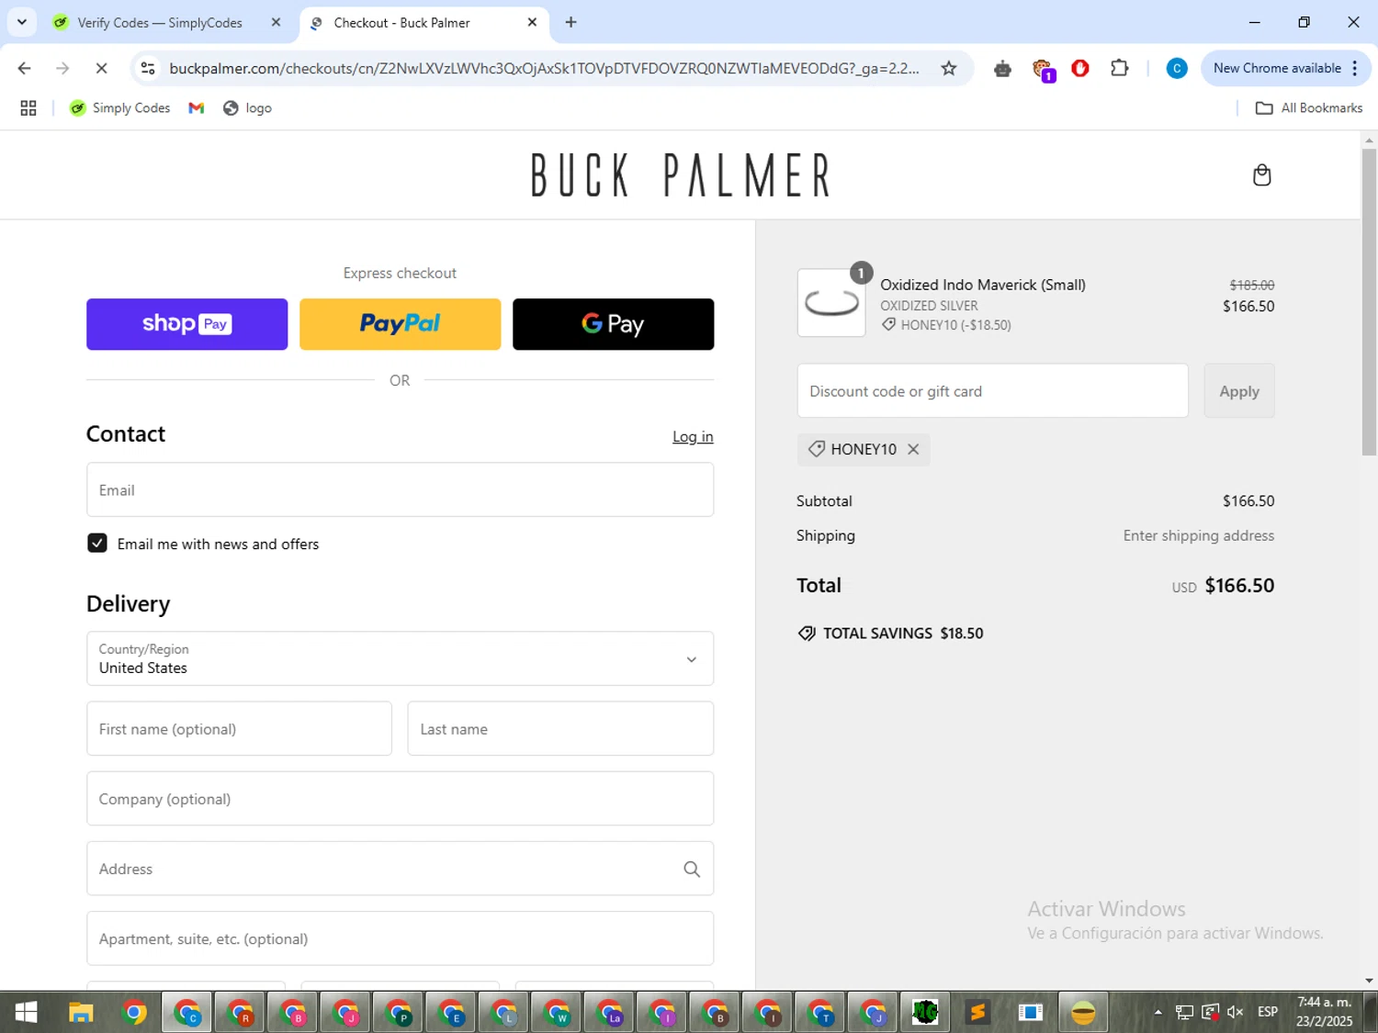Click the Log in link
The height and width of the screenshot is (1033, 1378).
click(x=693, y=437)
